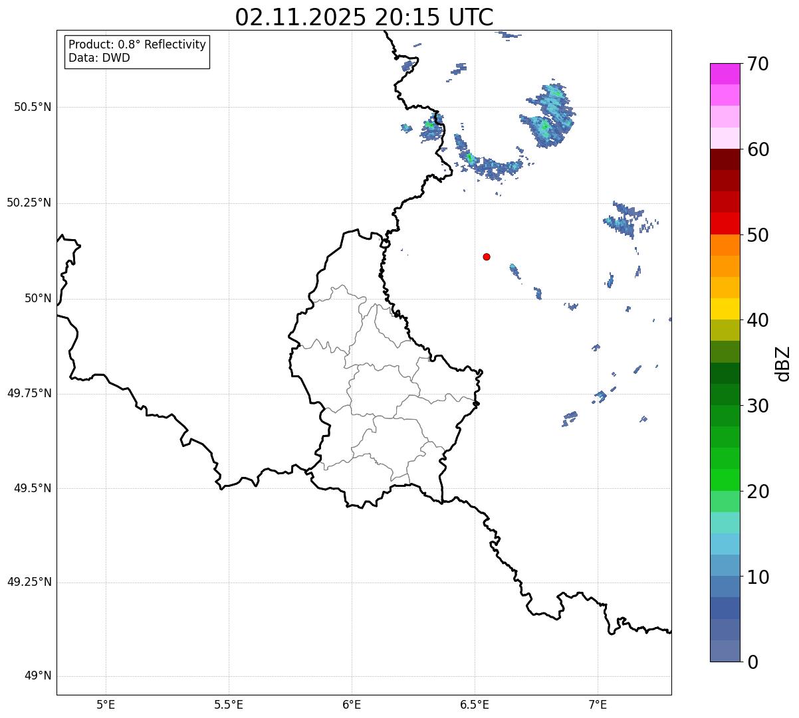Viewport: 799px width, 718px height.
Task: Click the 30 tick on colorbar
Action: [758, 406]
